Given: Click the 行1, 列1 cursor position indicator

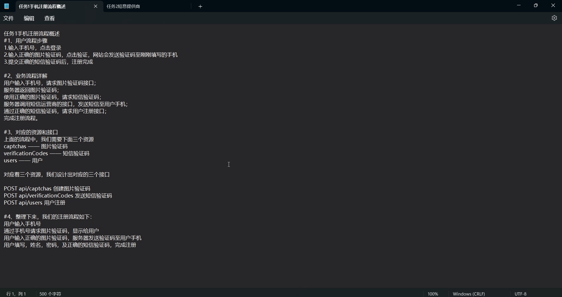Looking at the screenshot, I should click(x=16, y=293).
